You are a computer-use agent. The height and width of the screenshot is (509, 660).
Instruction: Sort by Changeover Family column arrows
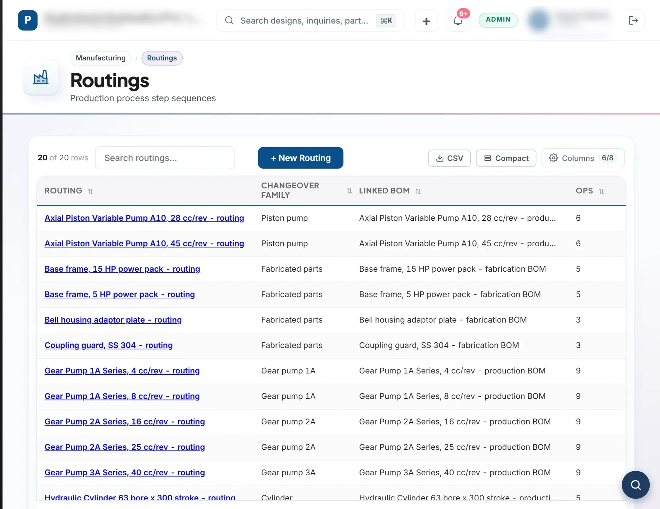349,191
